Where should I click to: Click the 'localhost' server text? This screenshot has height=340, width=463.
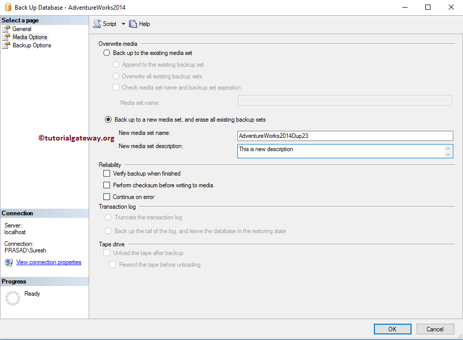(15, 232)
